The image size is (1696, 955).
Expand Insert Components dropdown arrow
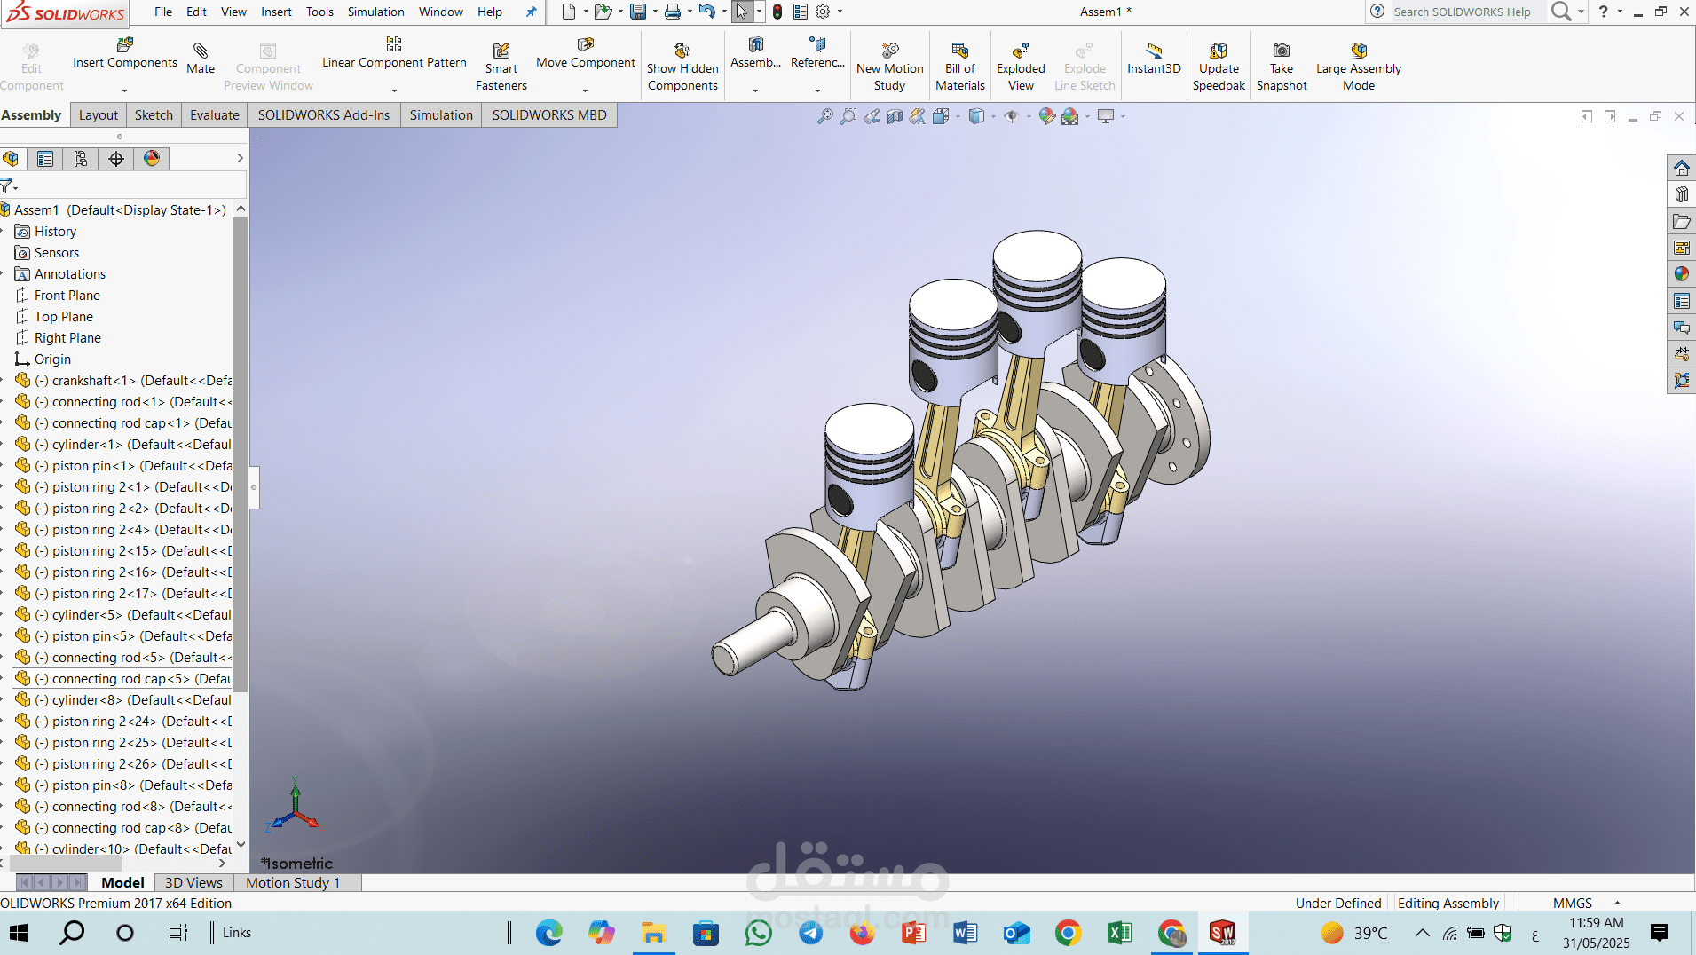[124, 90]
